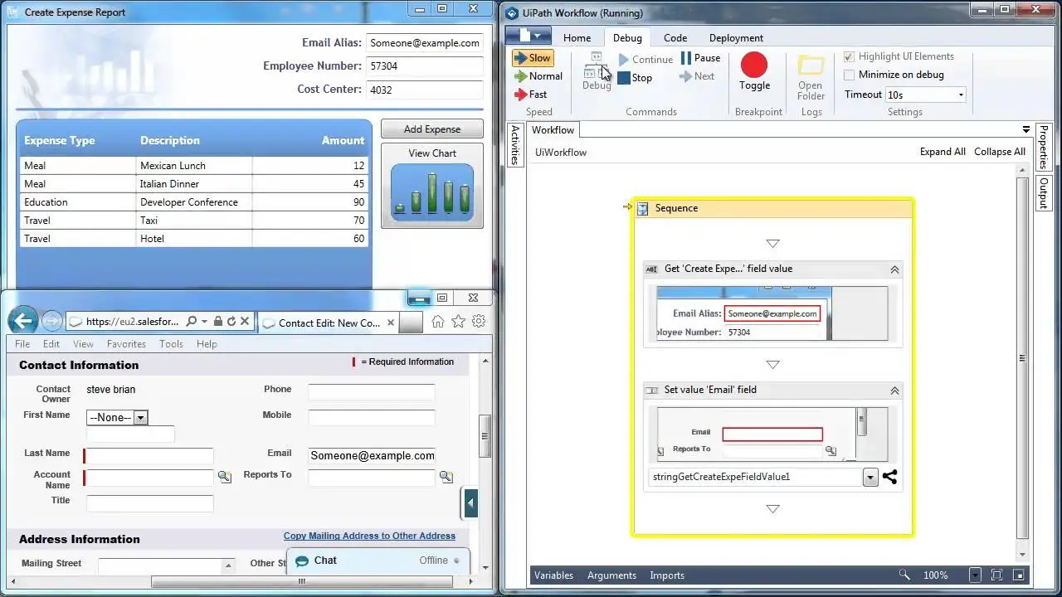Open the logs folder

tap(811, 78)
